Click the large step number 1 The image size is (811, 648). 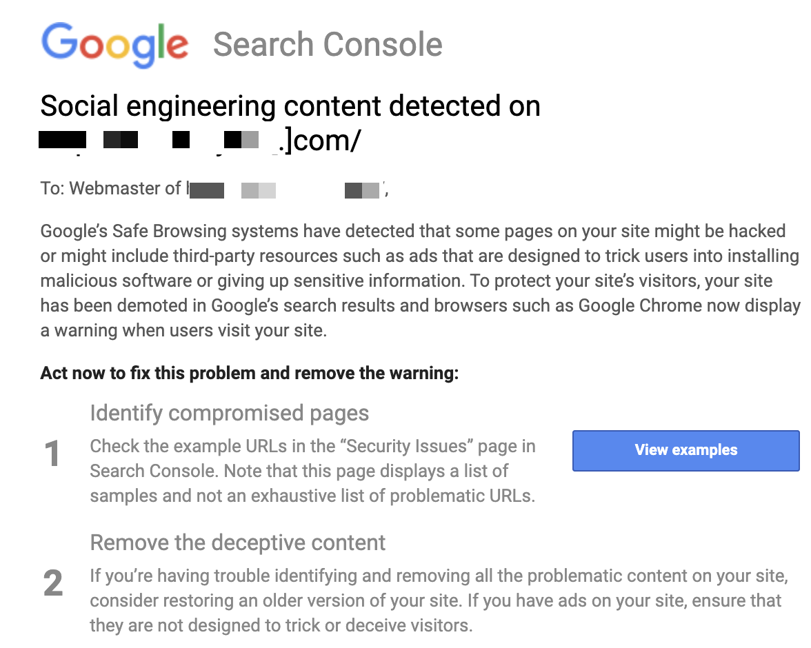click(x=52, y=454)
